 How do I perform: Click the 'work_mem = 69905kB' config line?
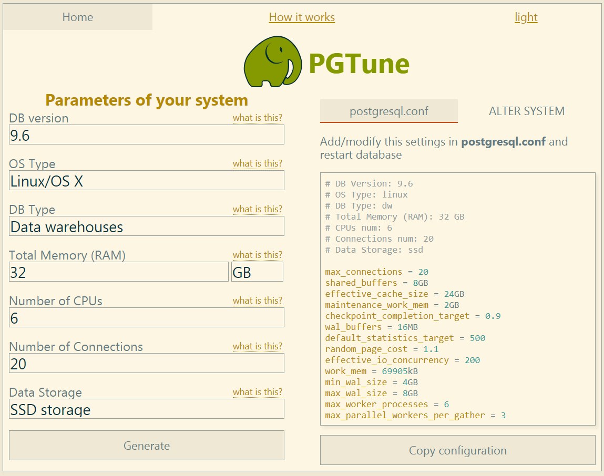tap(371, 371)
